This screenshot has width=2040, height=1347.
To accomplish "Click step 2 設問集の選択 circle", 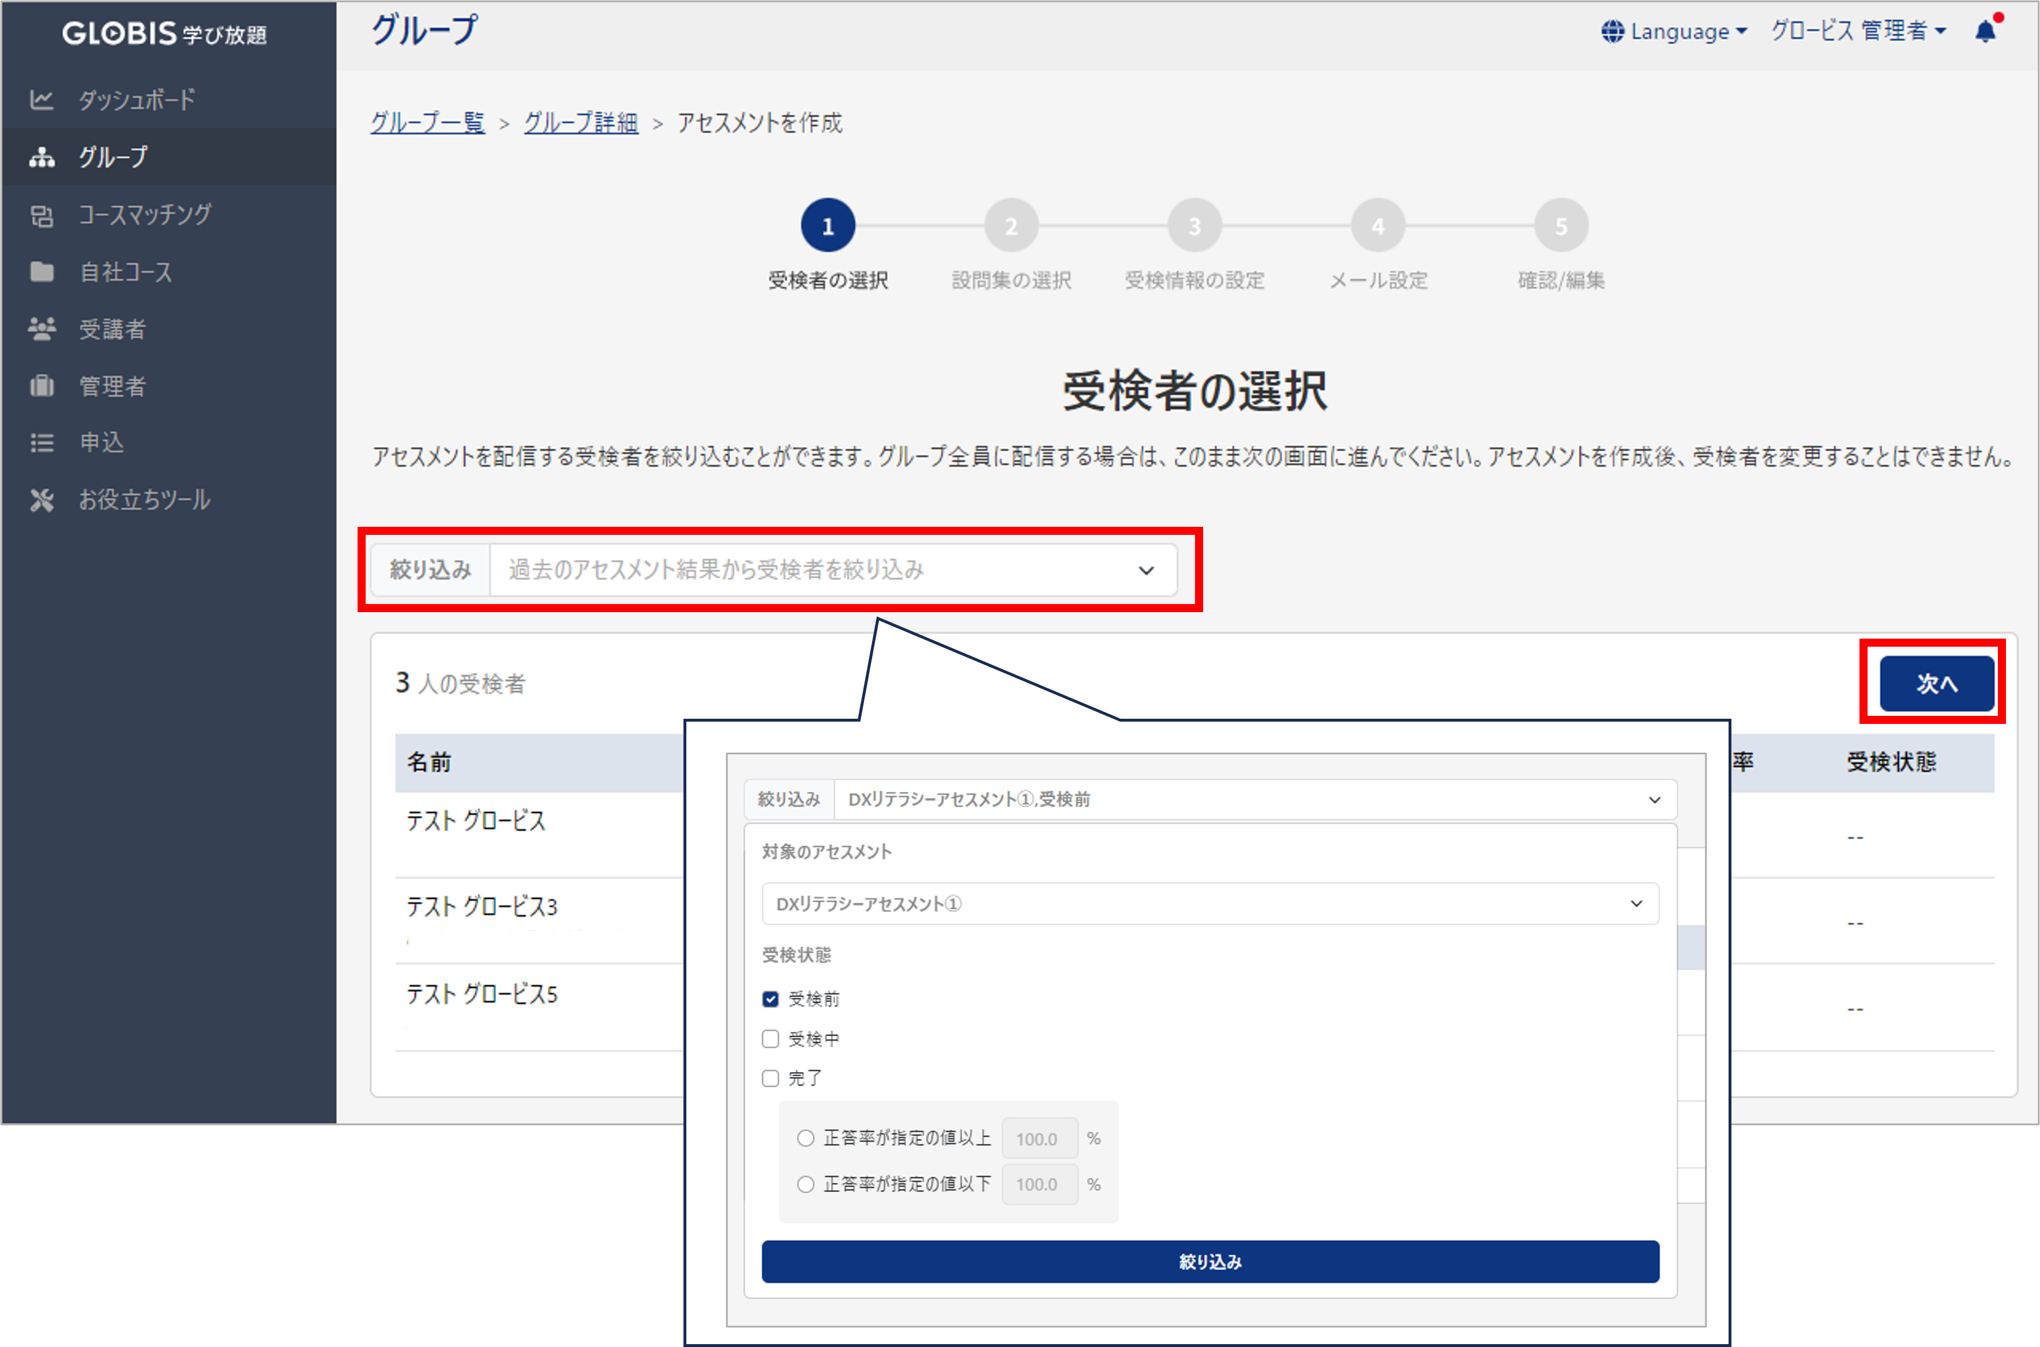I will pyautogui.click(x=1011, y=226).
